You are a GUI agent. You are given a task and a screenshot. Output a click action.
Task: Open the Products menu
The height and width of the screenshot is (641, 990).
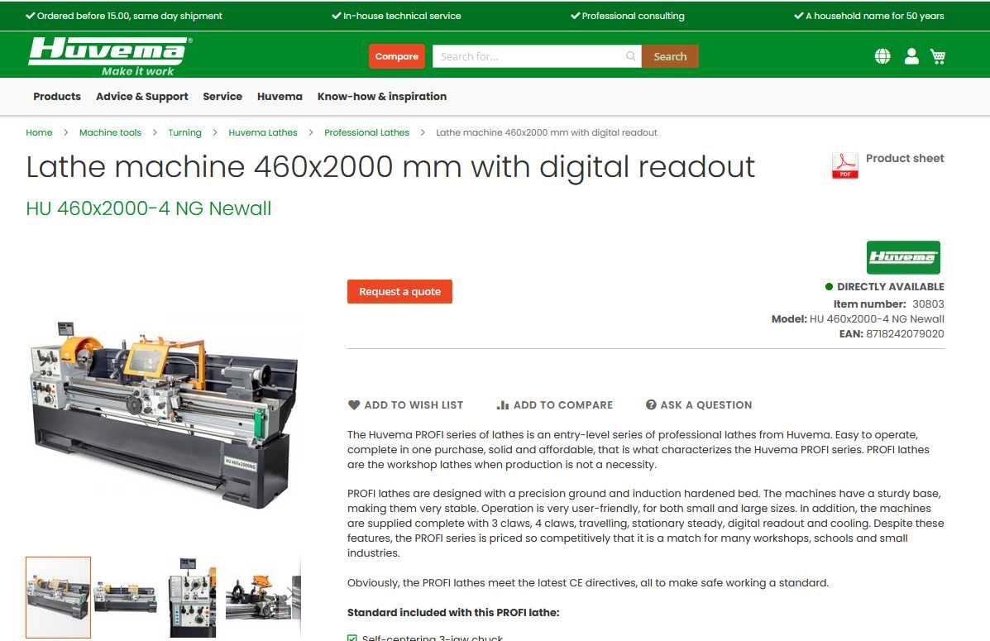pyautogui.click(x=57, y=97)
